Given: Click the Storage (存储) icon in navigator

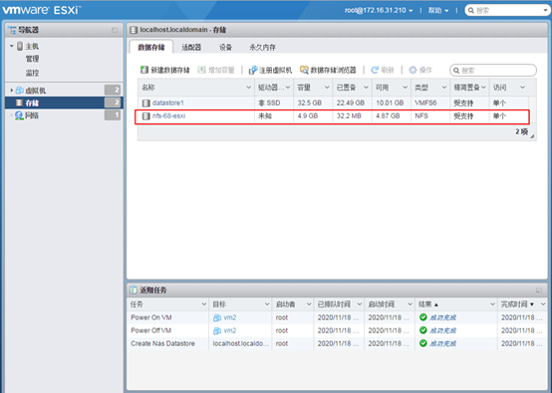Looking at the screenshot, I should click(19, 102).
